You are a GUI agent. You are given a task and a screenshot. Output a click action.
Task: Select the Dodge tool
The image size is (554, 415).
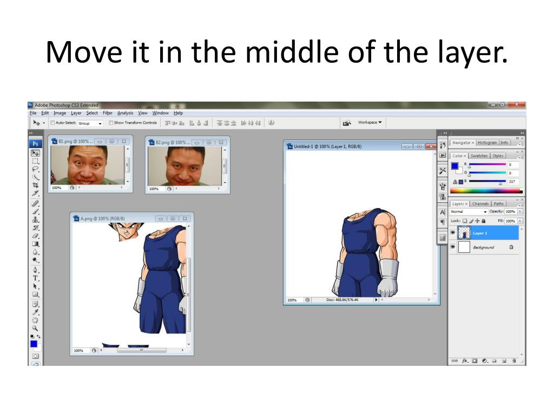pyautogui.click(x=35, y=260)
